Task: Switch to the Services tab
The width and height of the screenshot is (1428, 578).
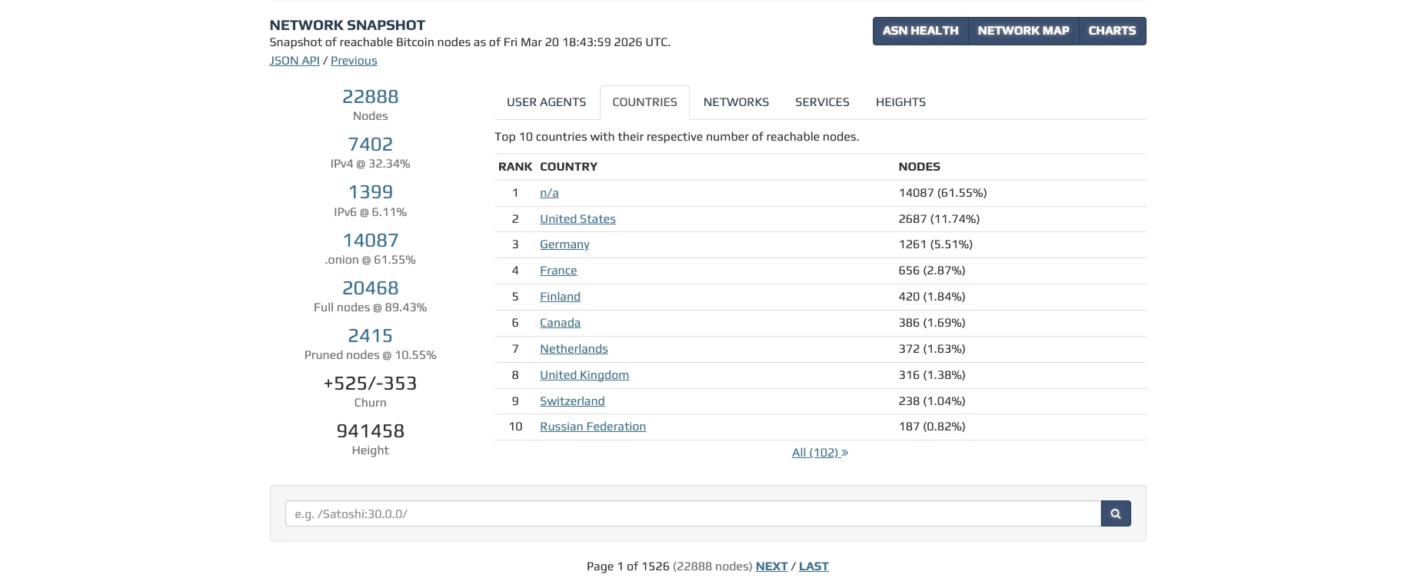Action: [821, 102]
